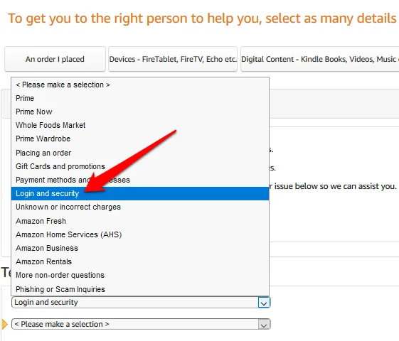Image resolution: width=399 pixels, height=341 pixels.
Task: Select 'Phishing or Scam Inquiries' option
Action: coord(140,289)
